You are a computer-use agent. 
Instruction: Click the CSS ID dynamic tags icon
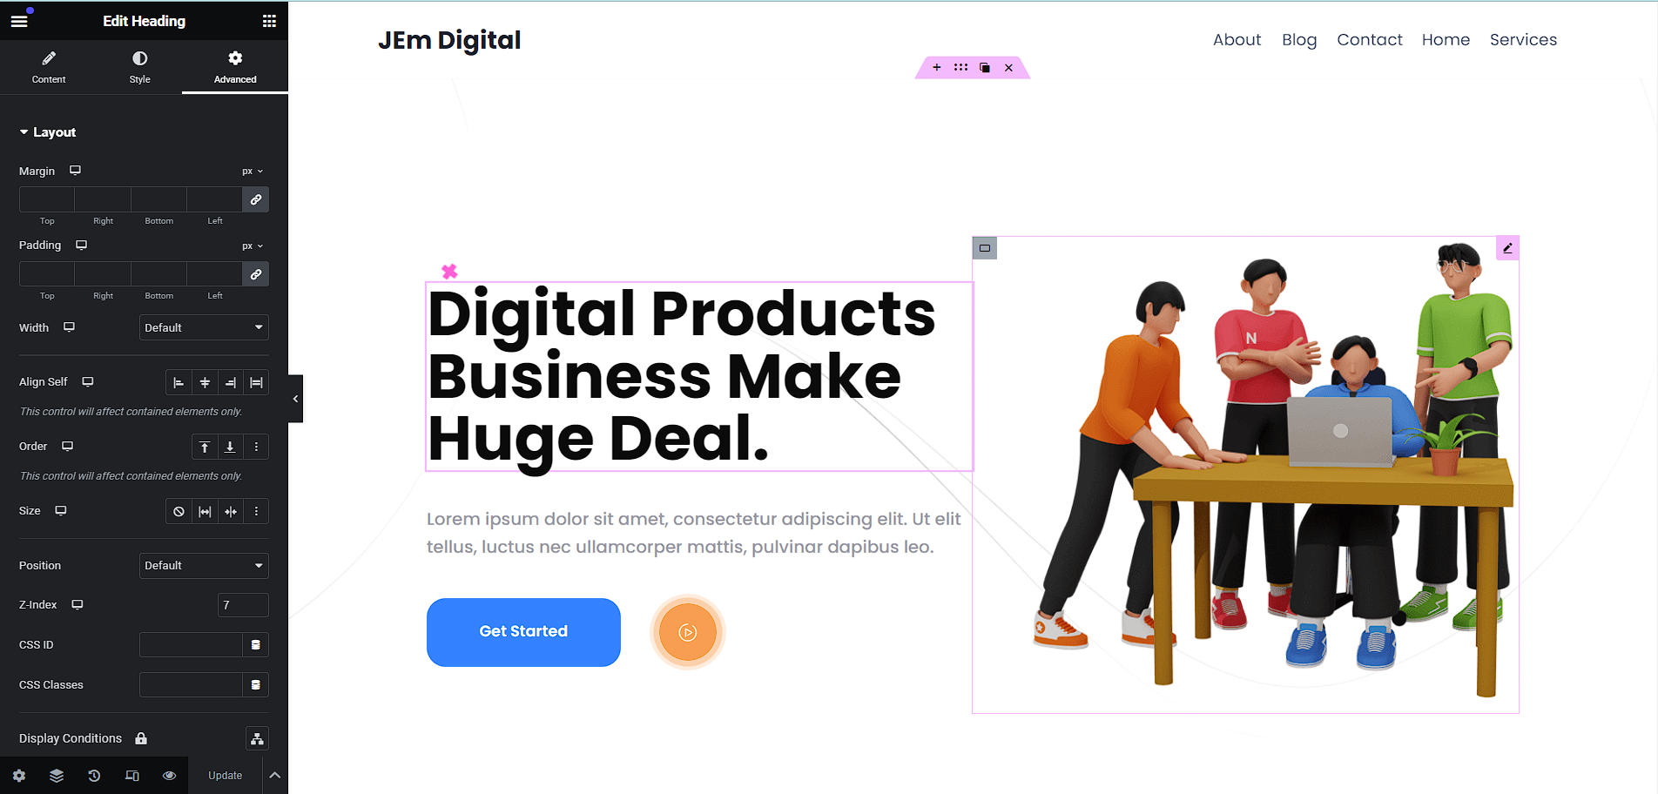256,645
